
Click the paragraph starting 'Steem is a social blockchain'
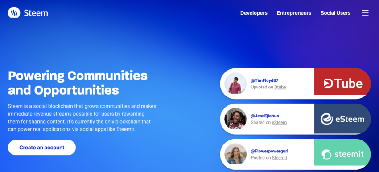pyautogui.click(x=82, y=118)
